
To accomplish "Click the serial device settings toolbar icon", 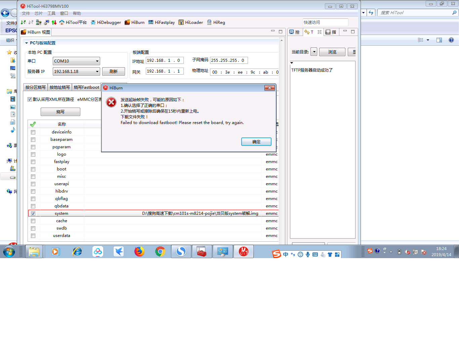I will [39, 23].
